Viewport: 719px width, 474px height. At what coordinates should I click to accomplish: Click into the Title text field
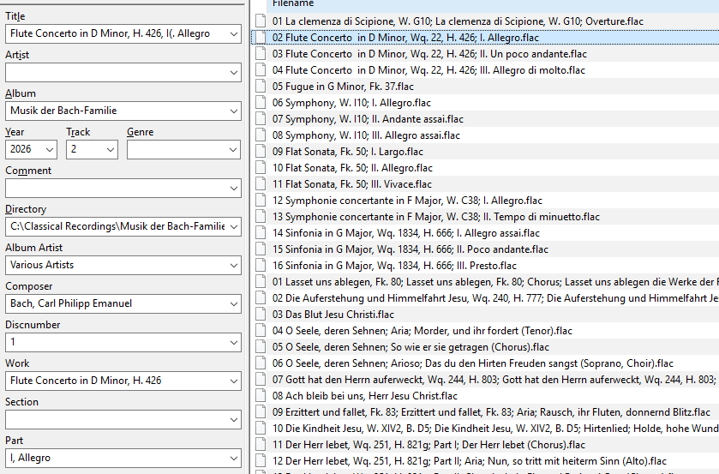tap(116, 34)
